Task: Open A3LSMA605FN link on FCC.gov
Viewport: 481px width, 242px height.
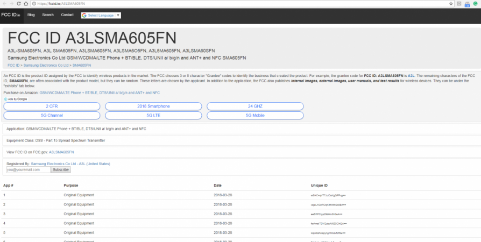Action: [61, 152]
